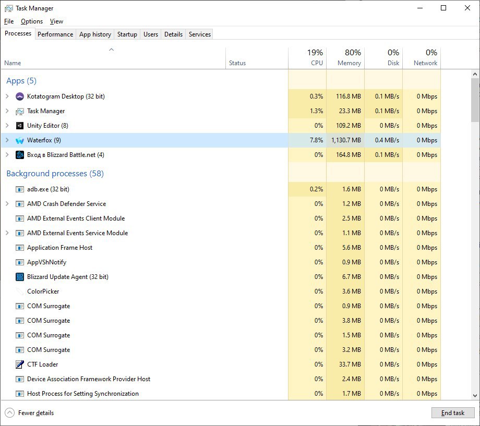
Task: Switch to the Services tab
Action: click(200, 34)
